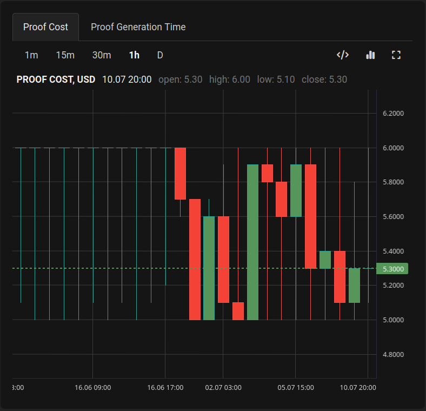Click the PROOF COST, USD legend title

point(56,79)
